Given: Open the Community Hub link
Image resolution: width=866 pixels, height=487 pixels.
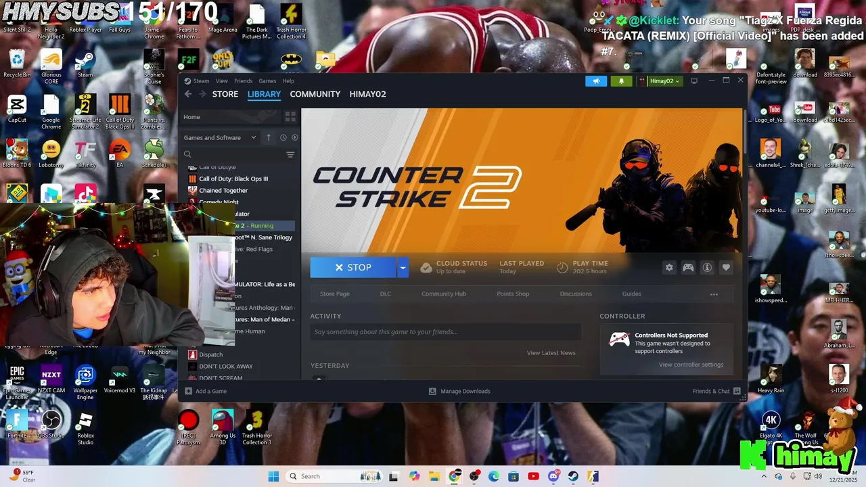Looking at the screenshot, I should click(444, 294).
